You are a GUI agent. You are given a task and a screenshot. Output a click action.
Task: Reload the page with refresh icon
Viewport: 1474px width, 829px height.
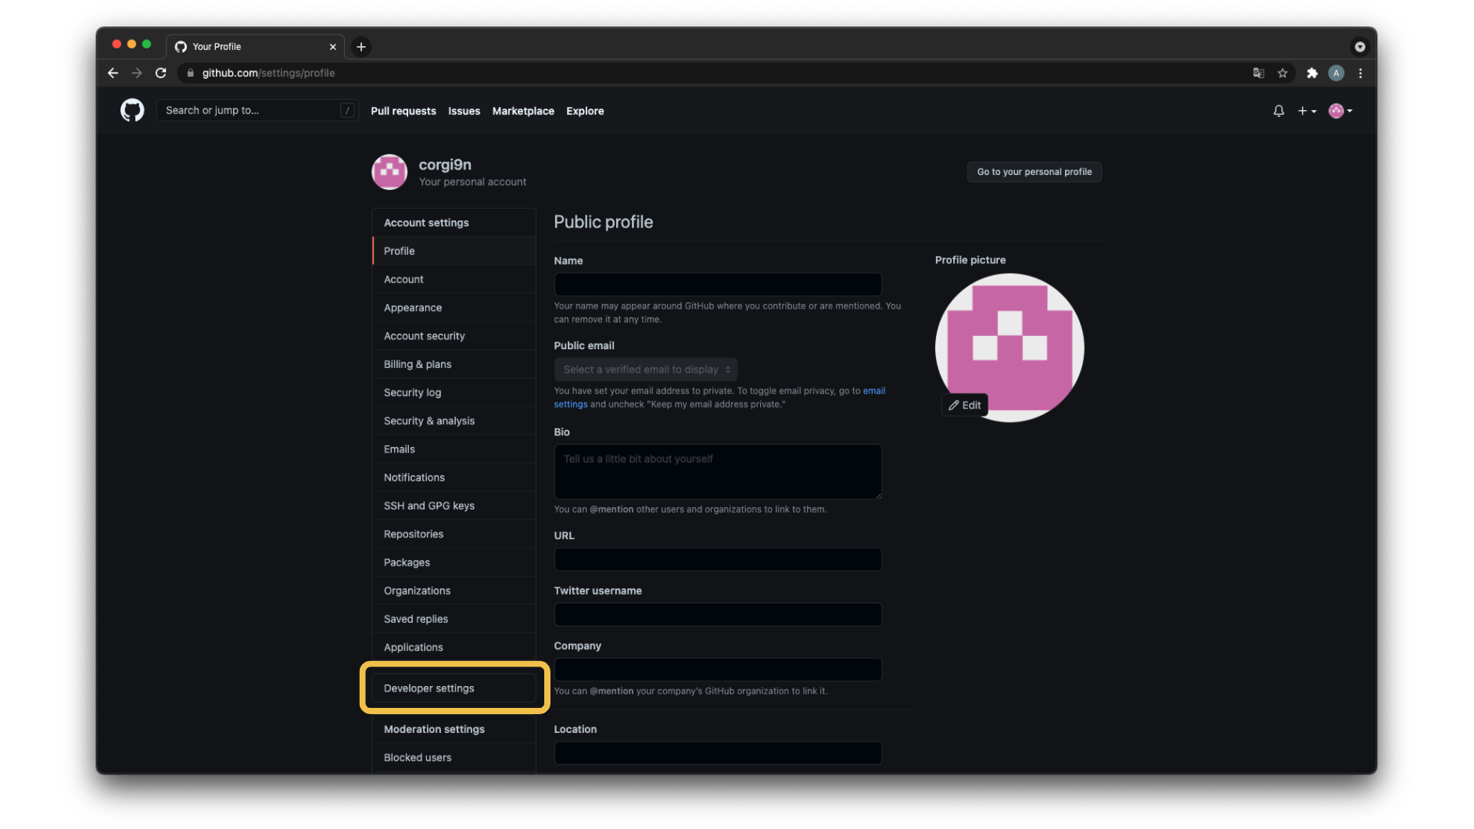pyautogui.click(x=161, y=73)
